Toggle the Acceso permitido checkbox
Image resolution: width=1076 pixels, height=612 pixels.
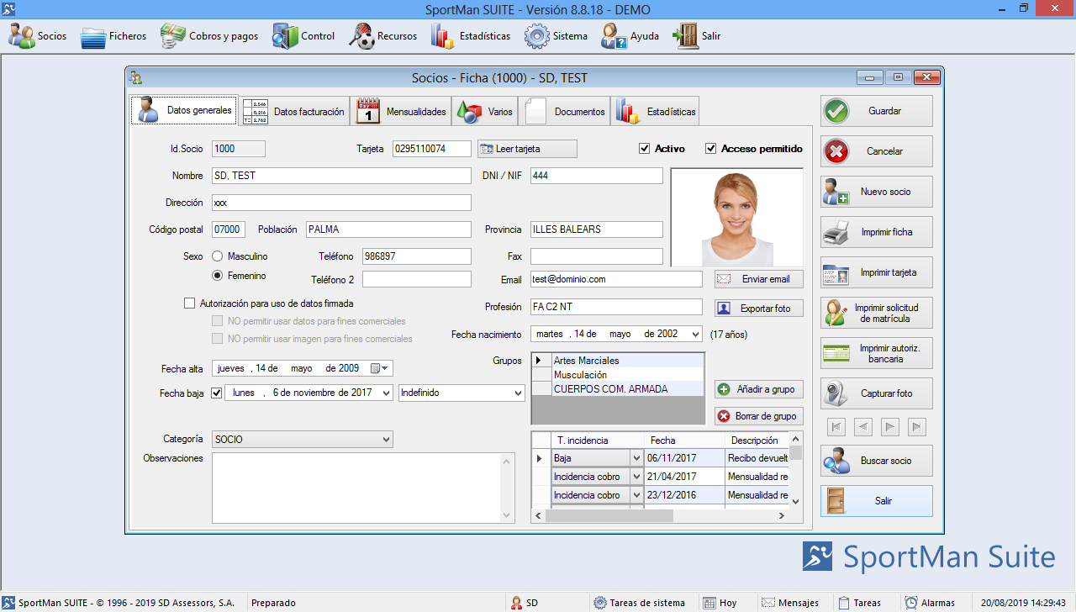click(711, 149)
